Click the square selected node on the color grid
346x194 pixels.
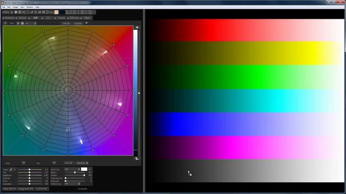[x=68, y=129]
